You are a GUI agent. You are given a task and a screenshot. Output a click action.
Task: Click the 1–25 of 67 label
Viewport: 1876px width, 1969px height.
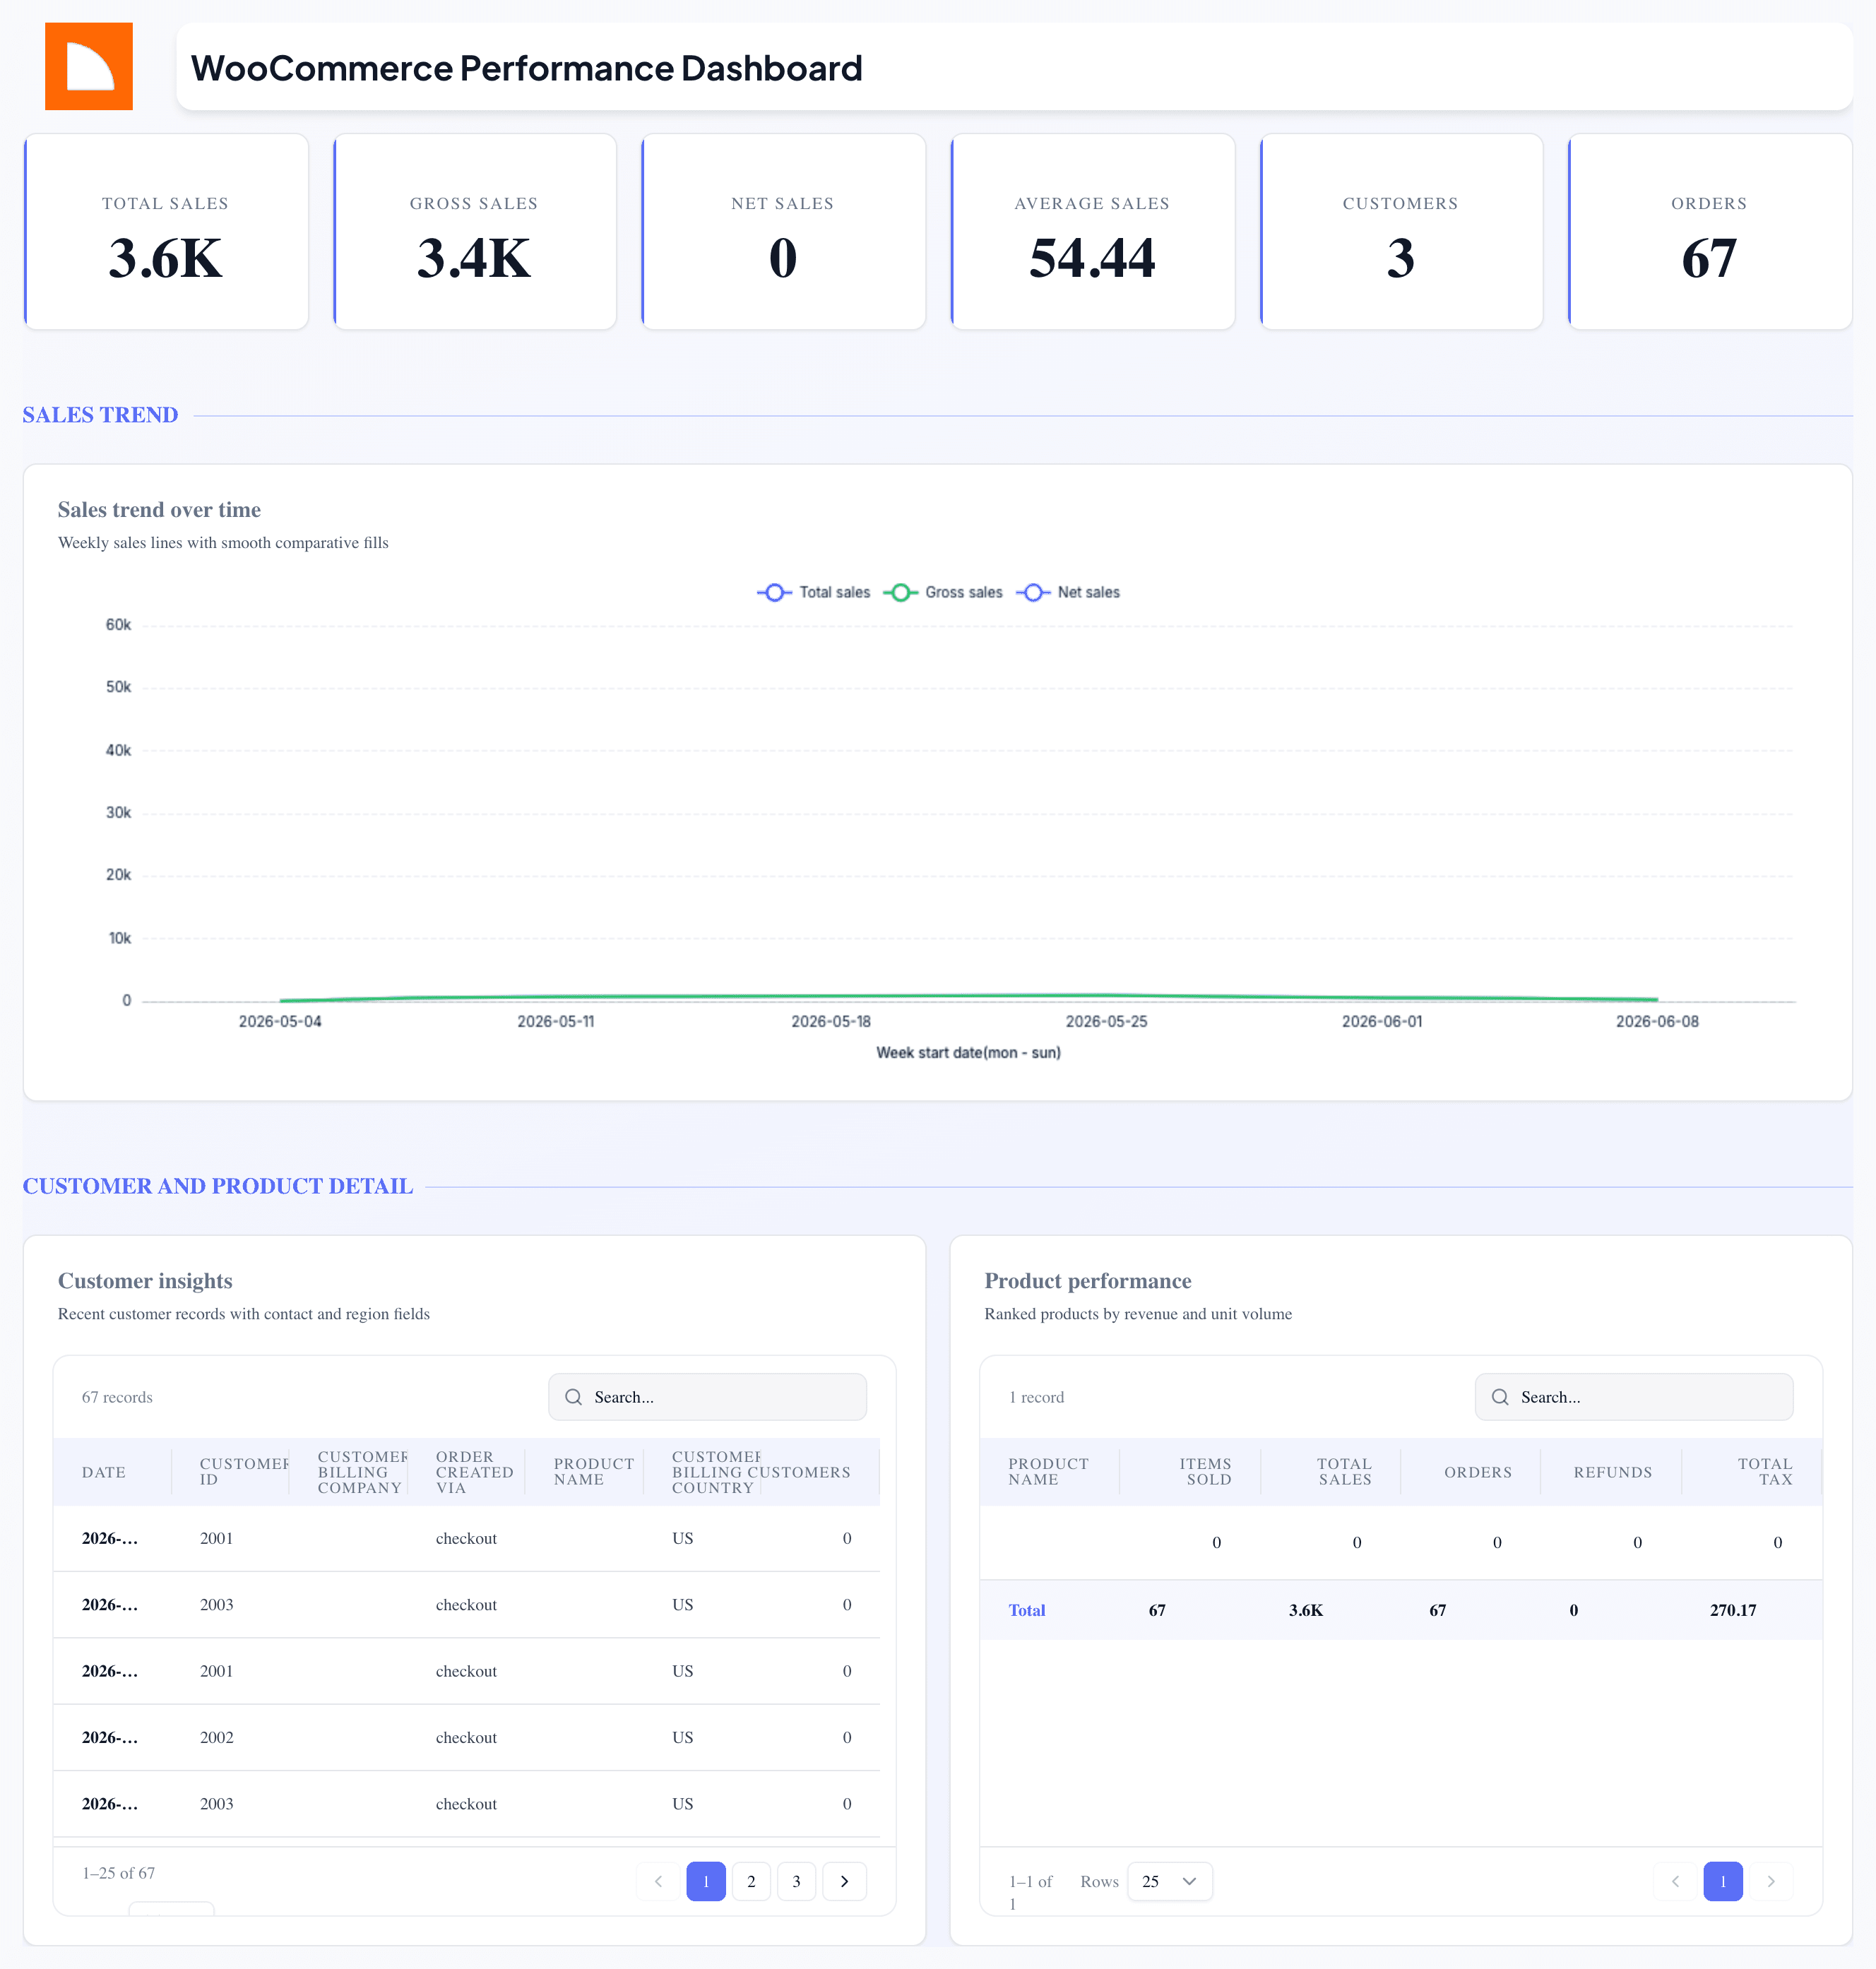pyautogui.click(x=119, y=1873)
